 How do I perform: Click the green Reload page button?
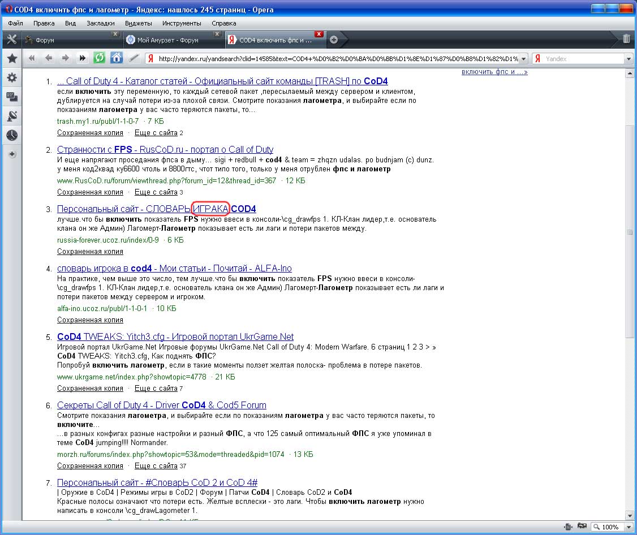coord(99,58)
